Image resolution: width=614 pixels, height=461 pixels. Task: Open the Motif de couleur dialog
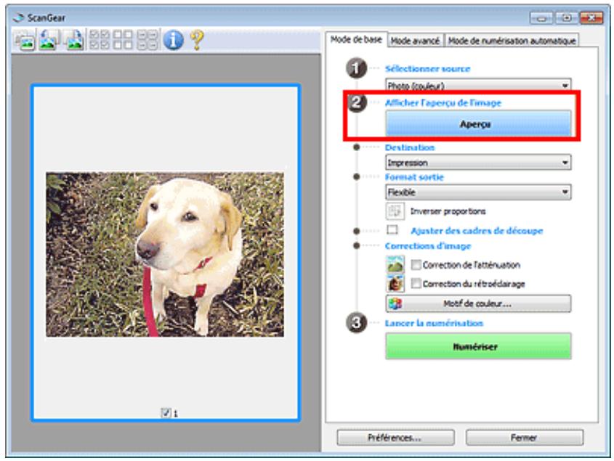point(477,303)
